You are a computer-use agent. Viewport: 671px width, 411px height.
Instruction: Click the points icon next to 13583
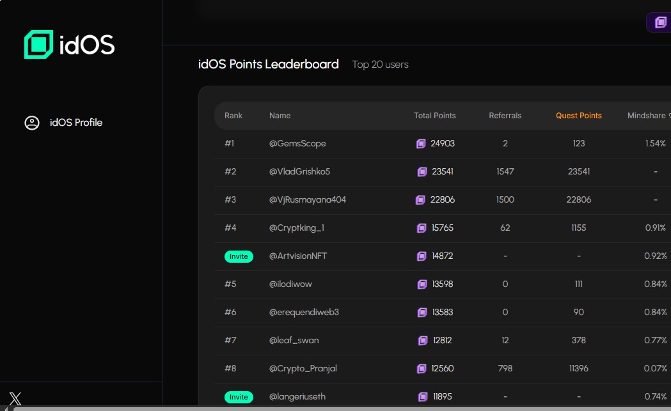point(422,312)
